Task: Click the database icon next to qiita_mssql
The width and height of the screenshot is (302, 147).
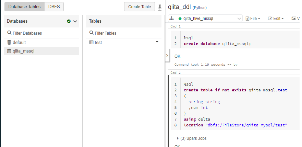Action: click(x=9, y=51)
